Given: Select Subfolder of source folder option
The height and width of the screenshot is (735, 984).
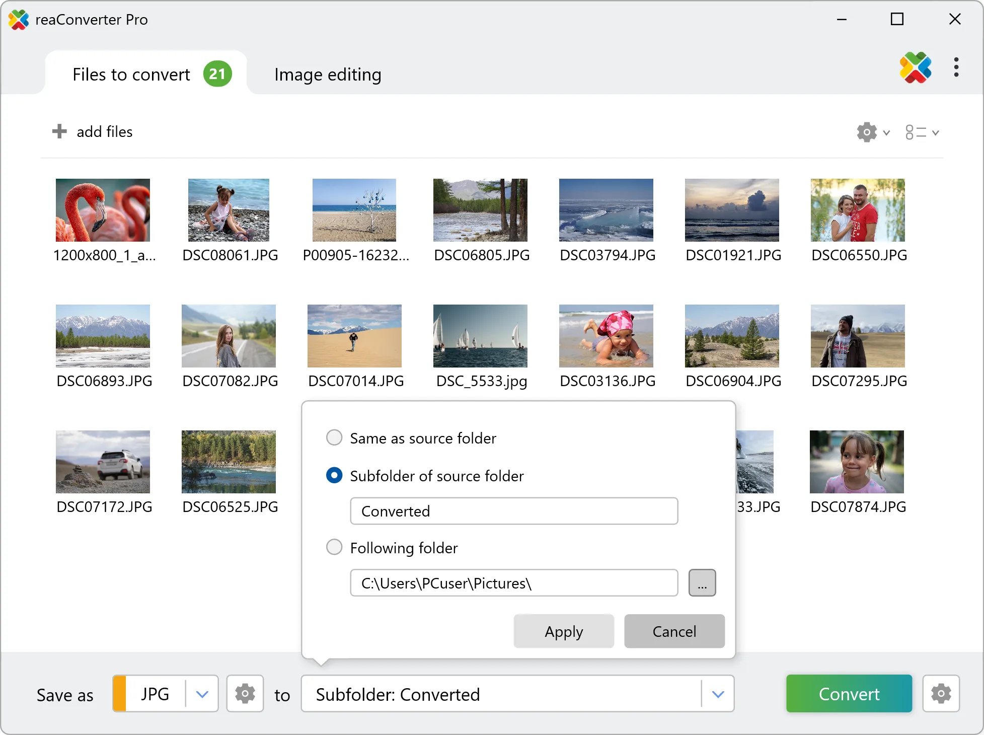Looking at the screenshot, I should [x=334, y=475].
